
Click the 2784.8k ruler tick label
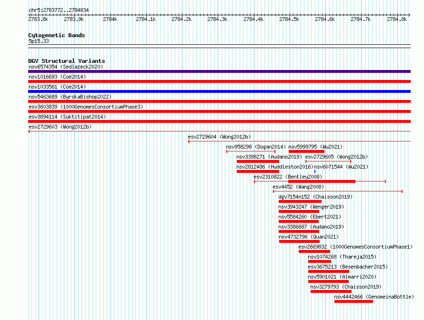pyautogui.click(x=397, y=19)
